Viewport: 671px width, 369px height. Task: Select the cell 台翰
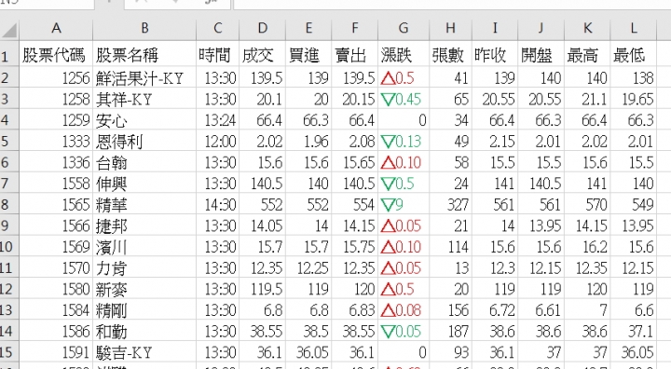(144, 163)
